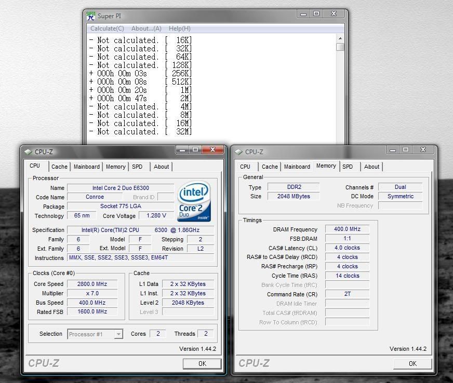Screen dimensions: 453x383
Task: Close the Super PI window
Action: [334, 14]
